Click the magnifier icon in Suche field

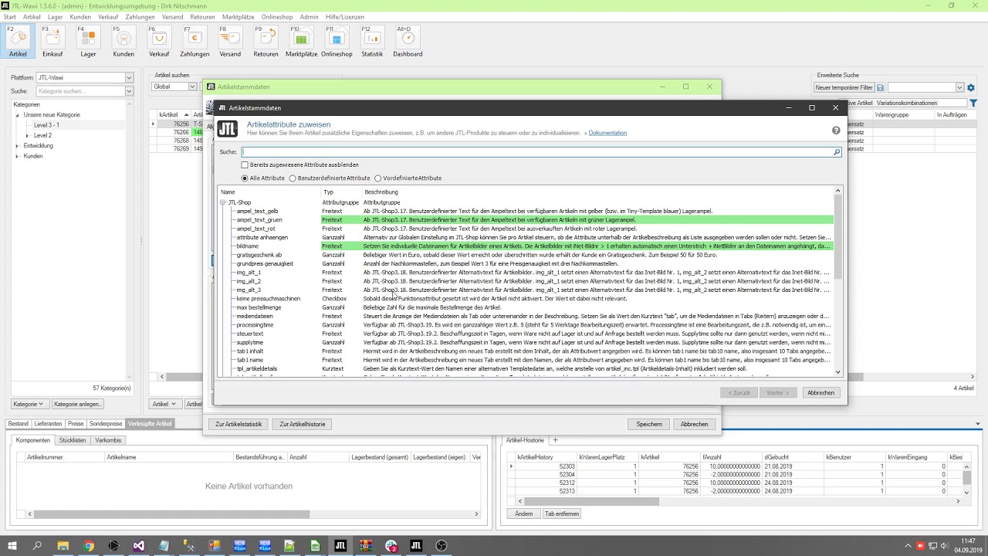[x=836, y=152]
